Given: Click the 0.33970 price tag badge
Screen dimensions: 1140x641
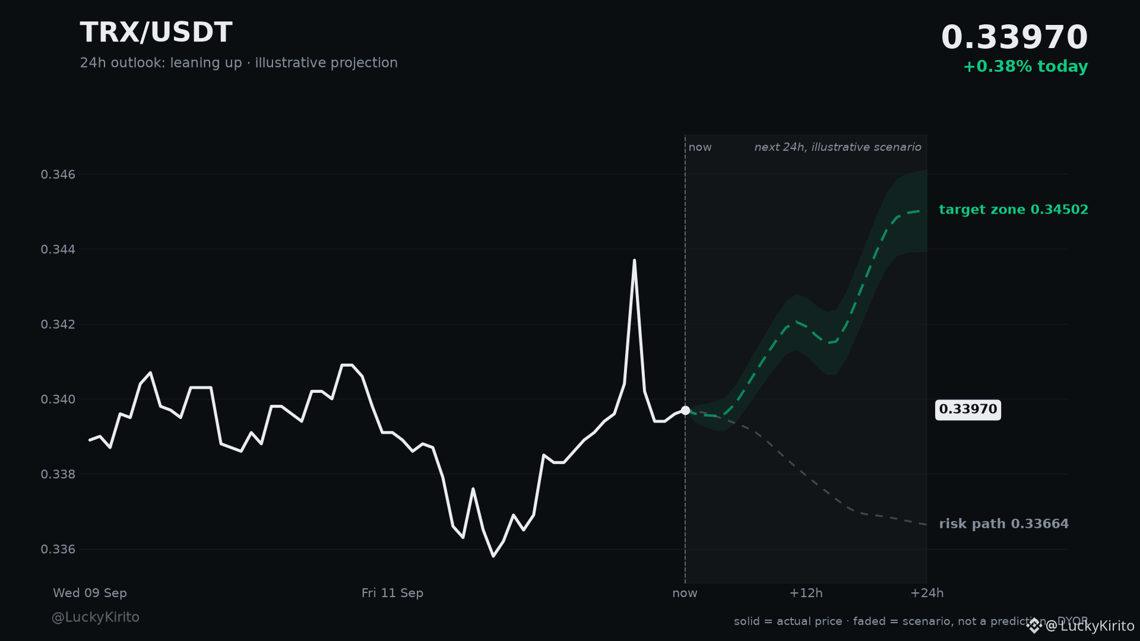Looking at the screenshot, I should coord(968,410).
